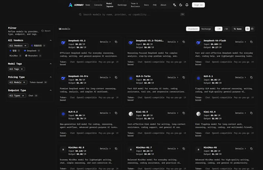
Task: Focus the model search field
Action: (x=132, y=14)
